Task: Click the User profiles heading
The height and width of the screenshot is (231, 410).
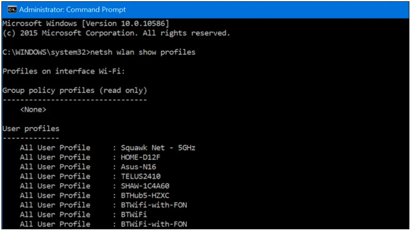Action: point(31,129)
